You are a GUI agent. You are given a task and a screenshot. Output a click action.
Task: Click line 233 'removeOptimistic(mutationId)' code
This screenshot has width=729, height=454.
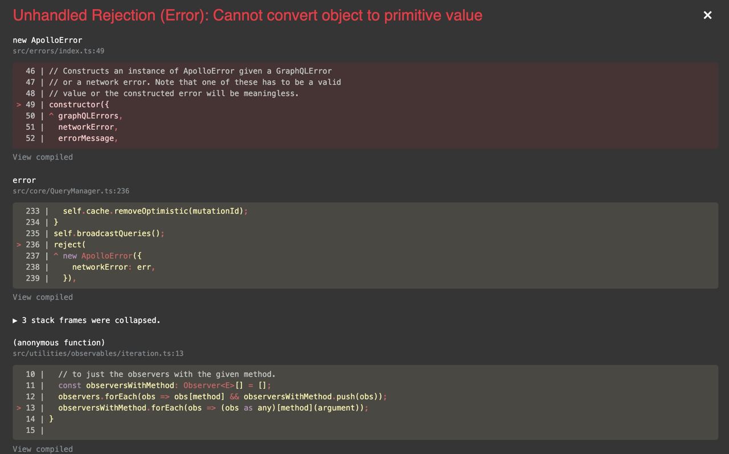(155, 211)
